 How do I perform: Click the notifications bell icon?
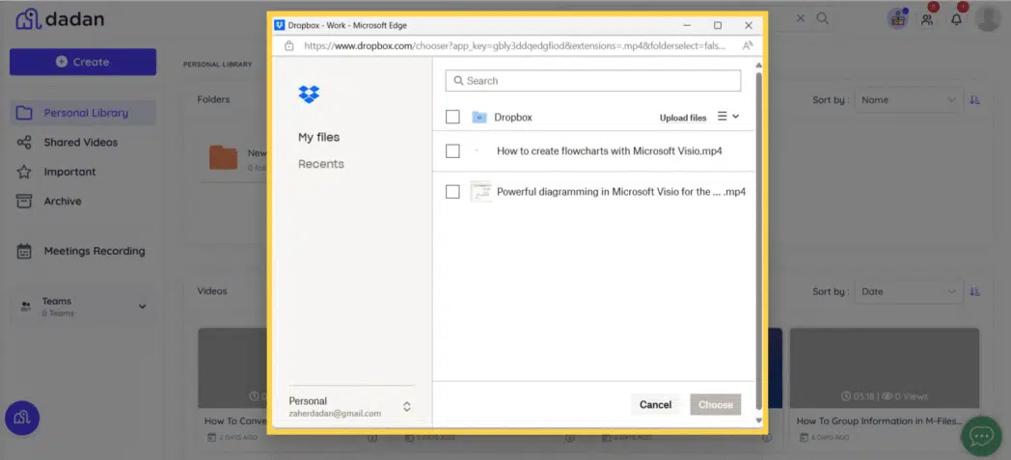tap(956, 18)
